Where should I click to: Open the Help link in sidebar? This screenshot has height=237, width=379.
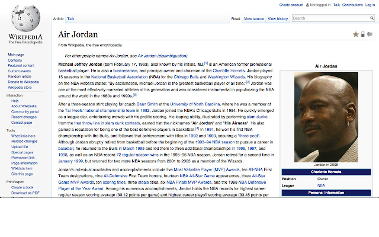tap(15, 101)
